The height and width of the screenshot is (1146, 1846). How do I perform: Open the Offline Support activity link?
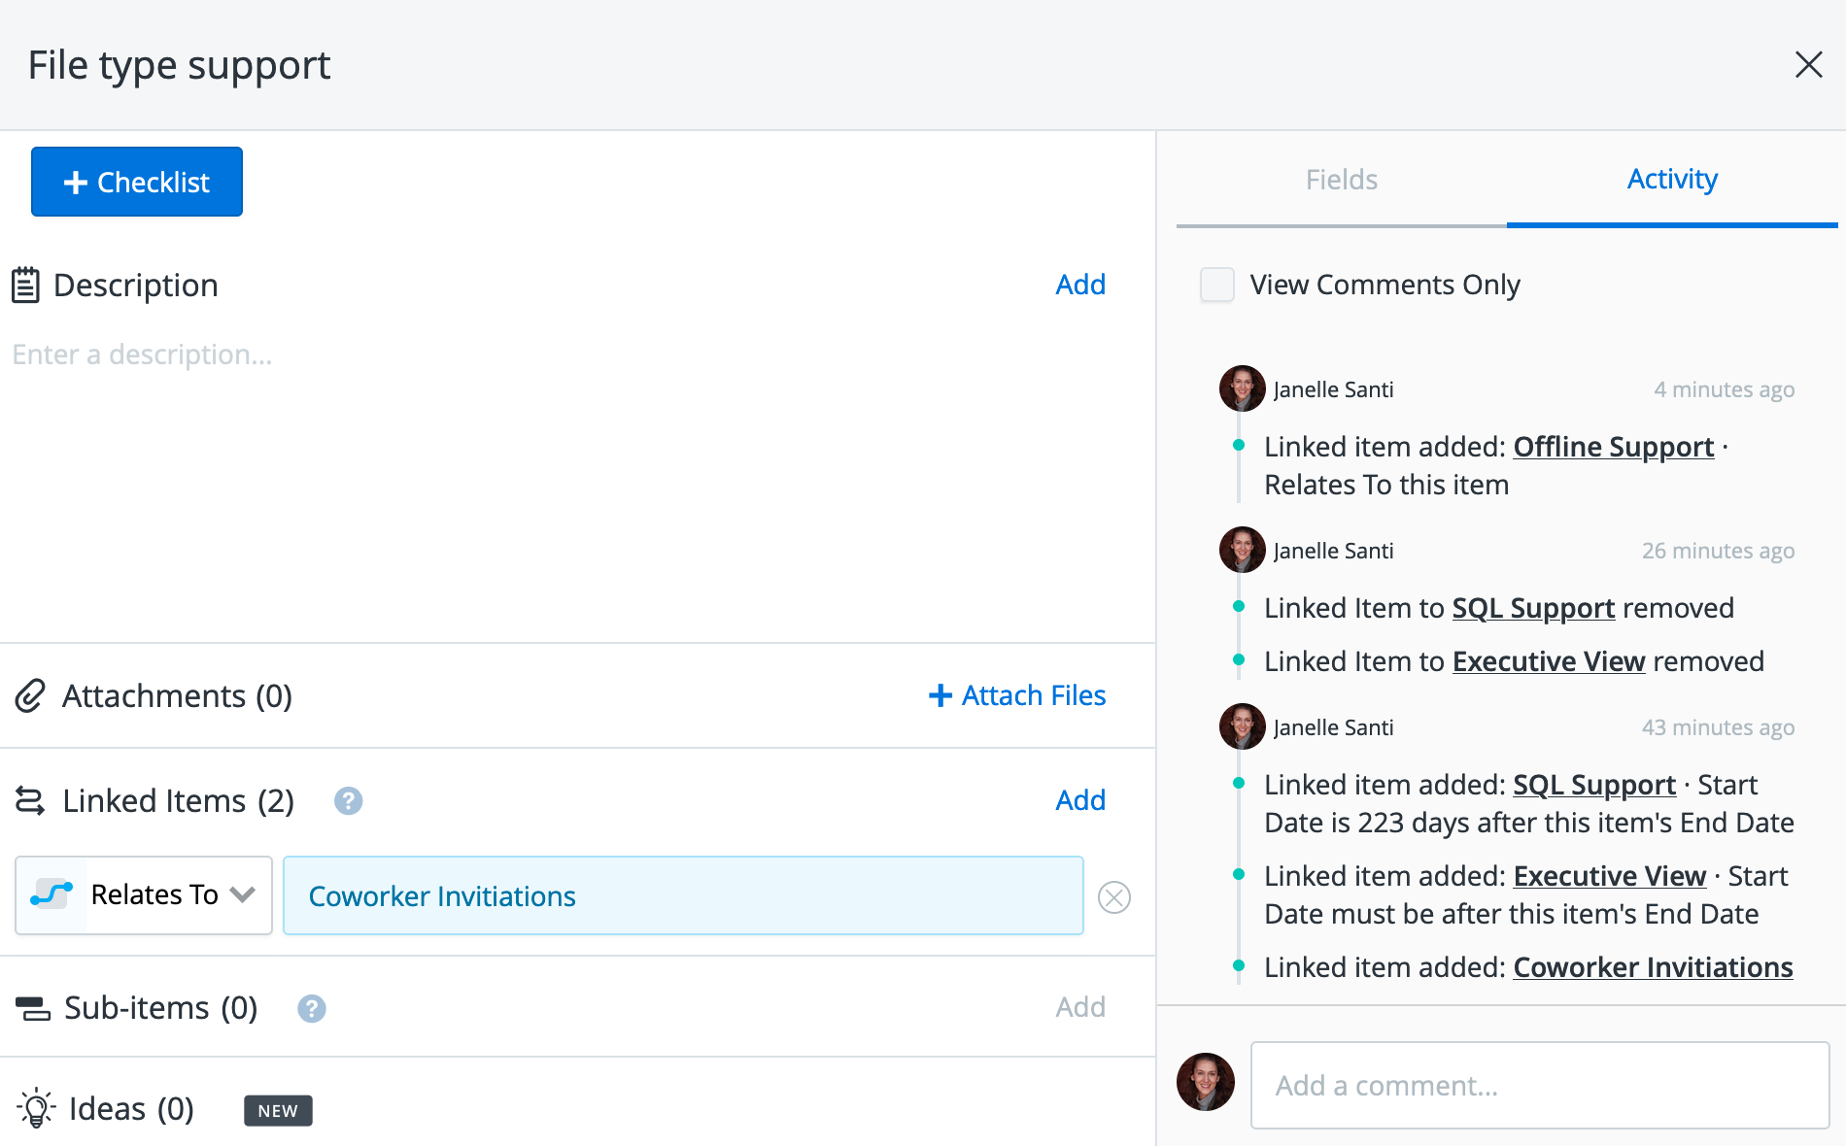(1613, 447)
